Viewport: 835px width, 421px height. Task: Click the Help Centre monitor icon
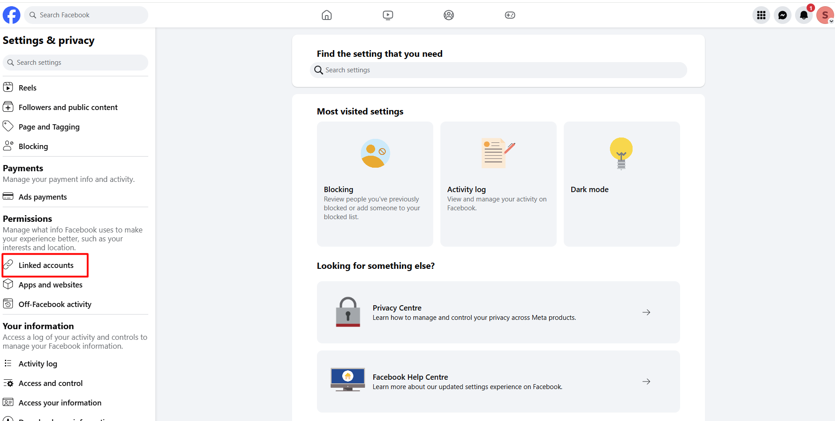point(348,380)
